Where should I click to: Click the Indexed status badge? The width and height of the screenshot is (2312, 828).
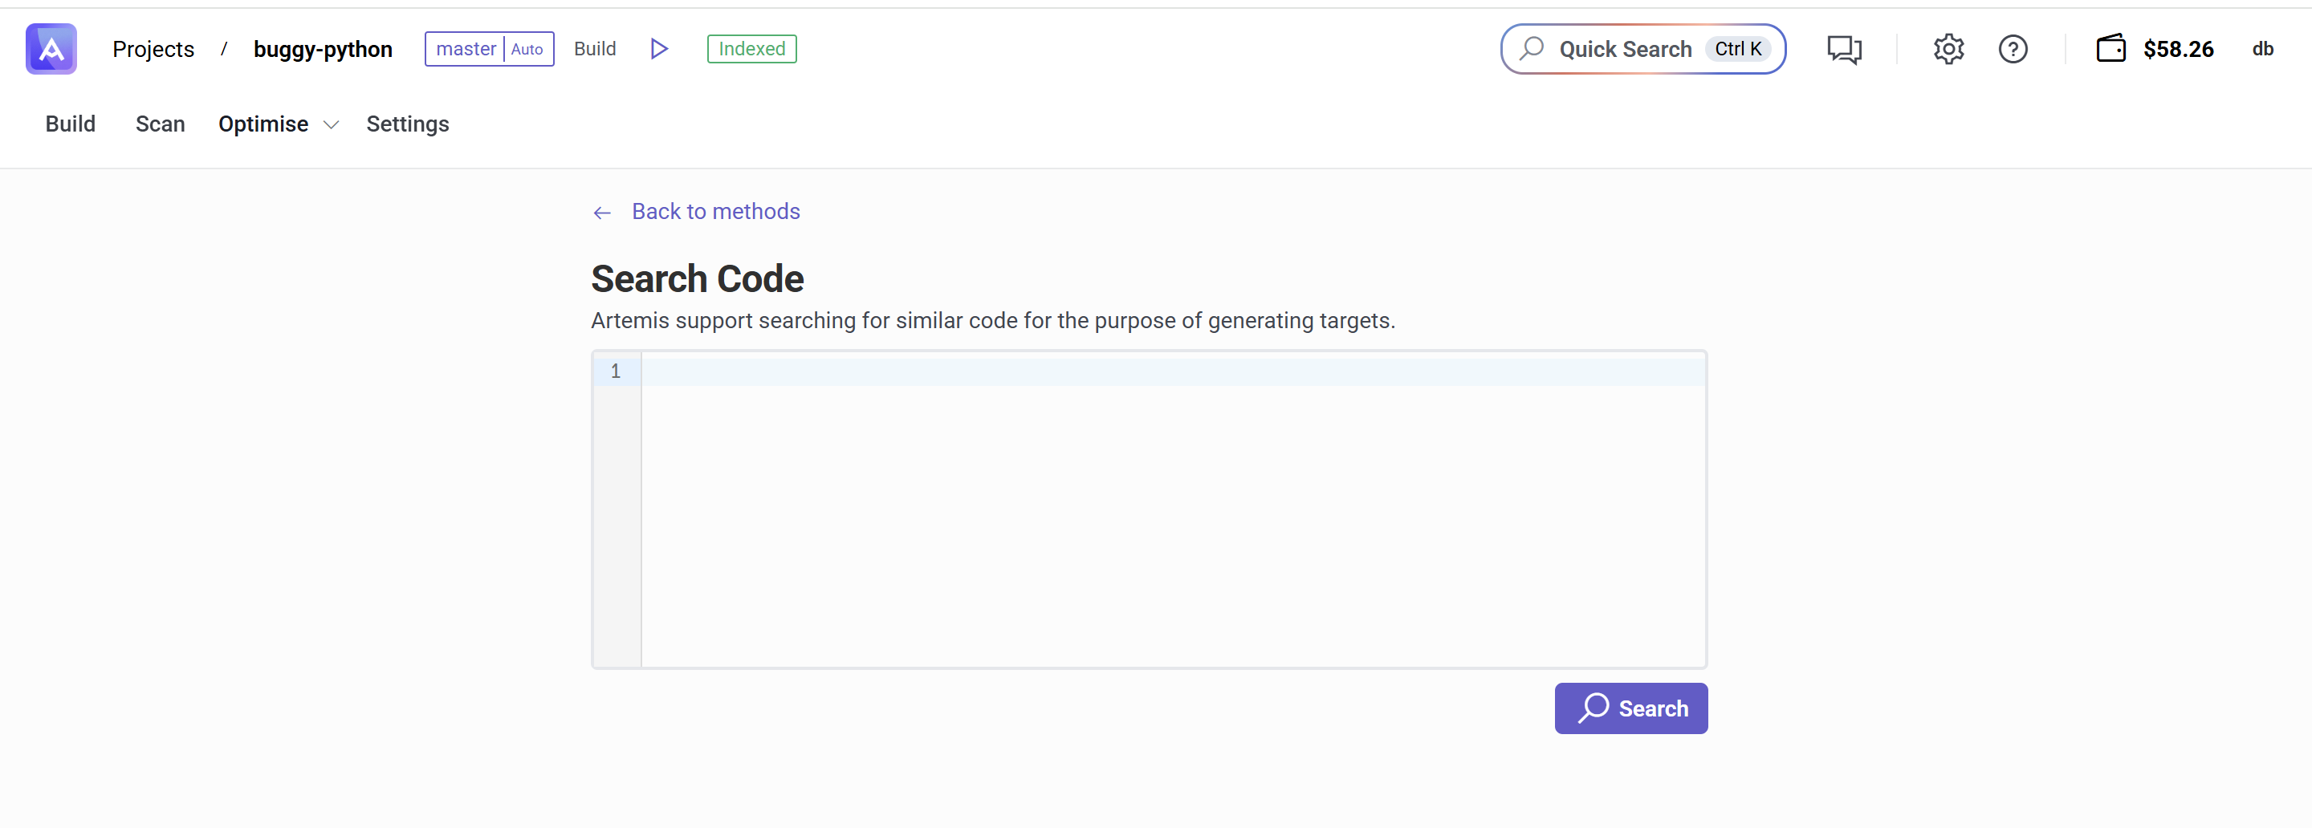click(751, 49)
